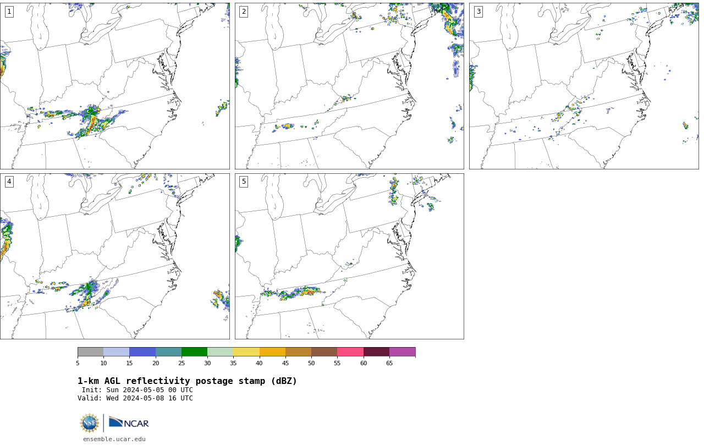Viewport: 704px width, 445px height.
Task: Click the teal 20-25 dBZ swatch
Action: click(x=168, y=352)
